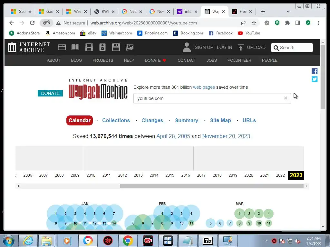
Task: Click the browser back arrow
Action: [12, 23]
